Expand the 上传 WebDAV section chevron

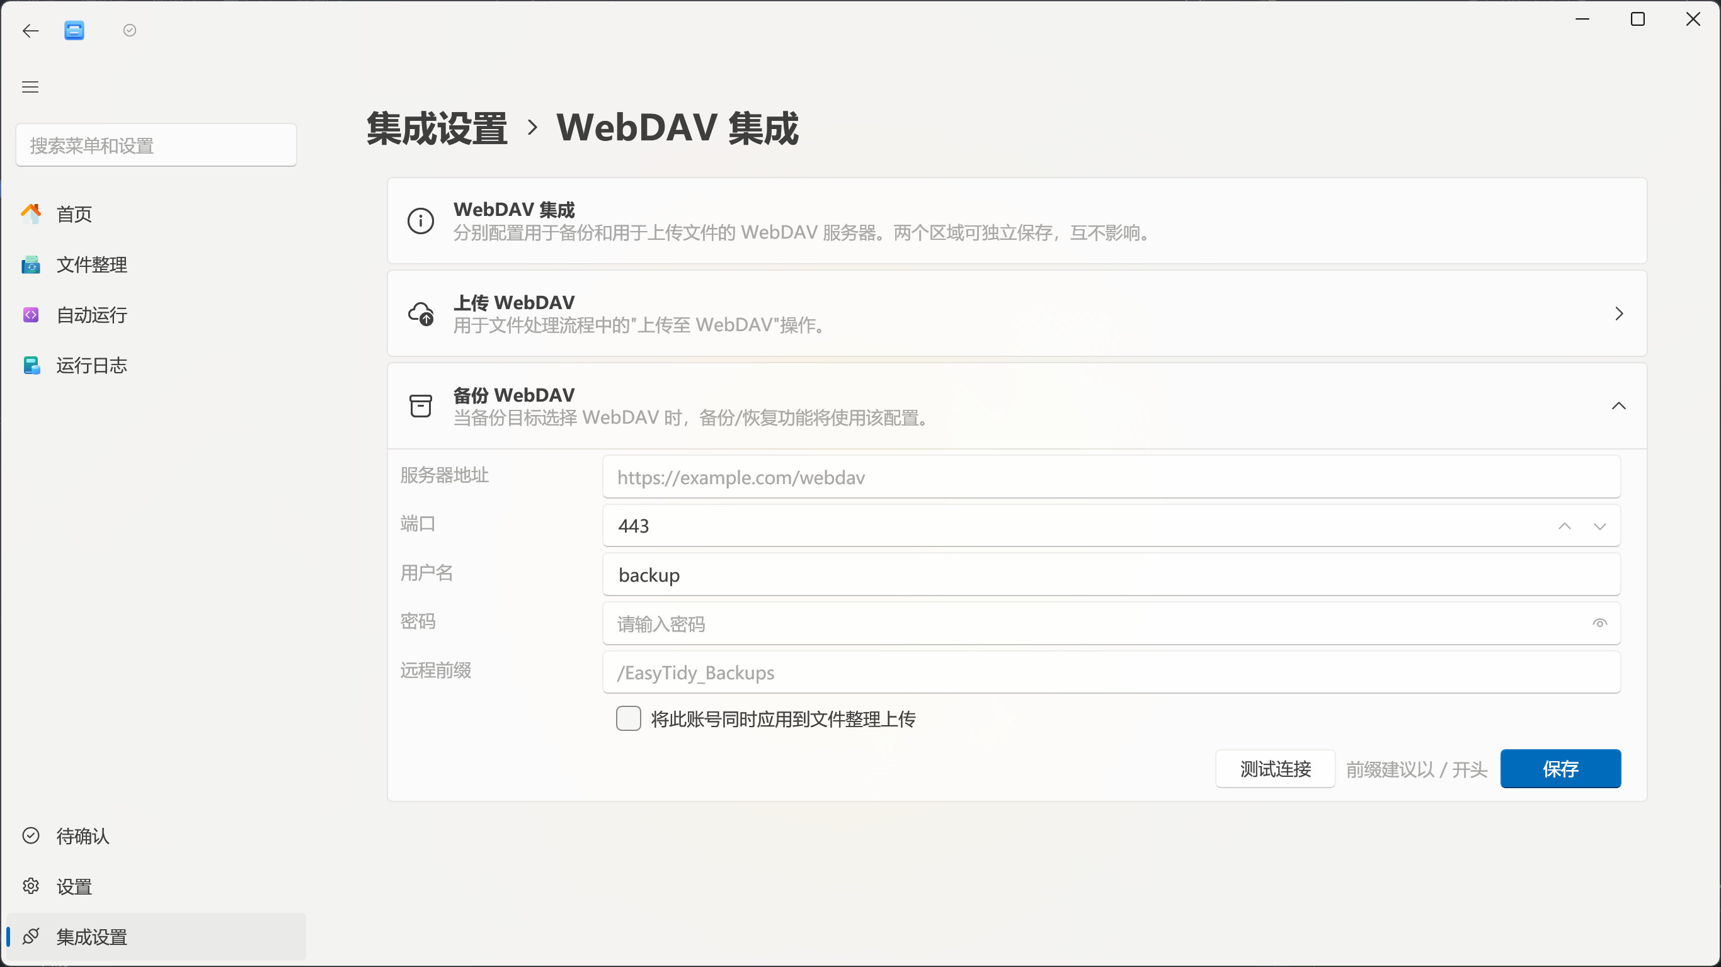point(1619,314)
